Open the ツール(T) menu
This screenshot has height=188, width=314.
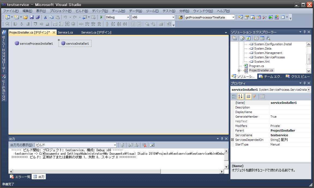coord(152,11)
